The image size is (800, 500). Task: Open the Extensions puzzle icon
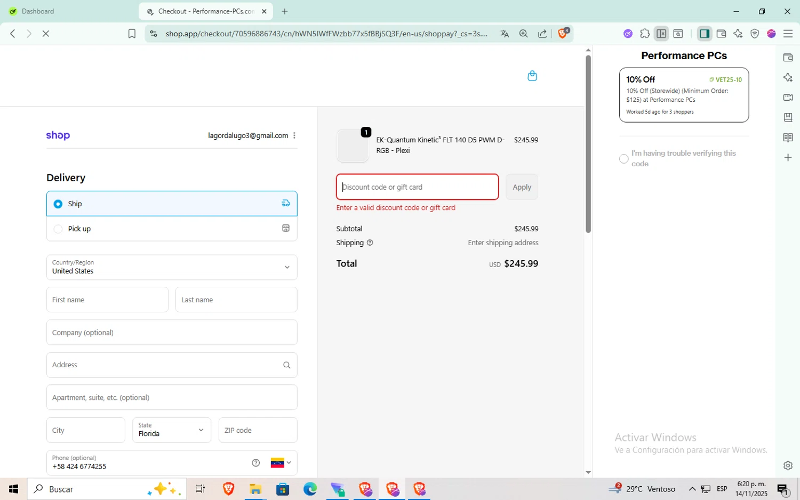point(645,34)
